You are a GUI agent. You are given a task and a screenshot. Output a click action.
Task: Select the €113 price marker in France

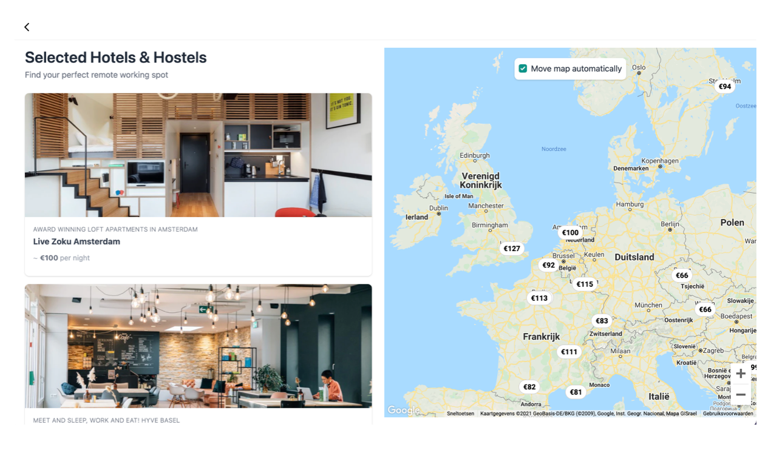(539, 298)
